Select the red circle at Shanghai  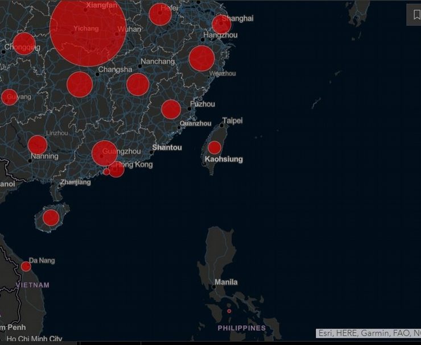click(221, 24)
